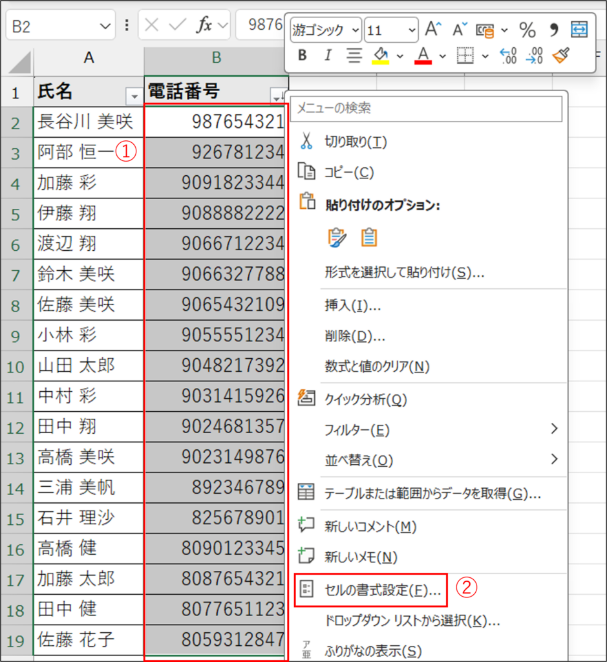
Task: Click the paste values clipboard icon
Action: point(369,238)
